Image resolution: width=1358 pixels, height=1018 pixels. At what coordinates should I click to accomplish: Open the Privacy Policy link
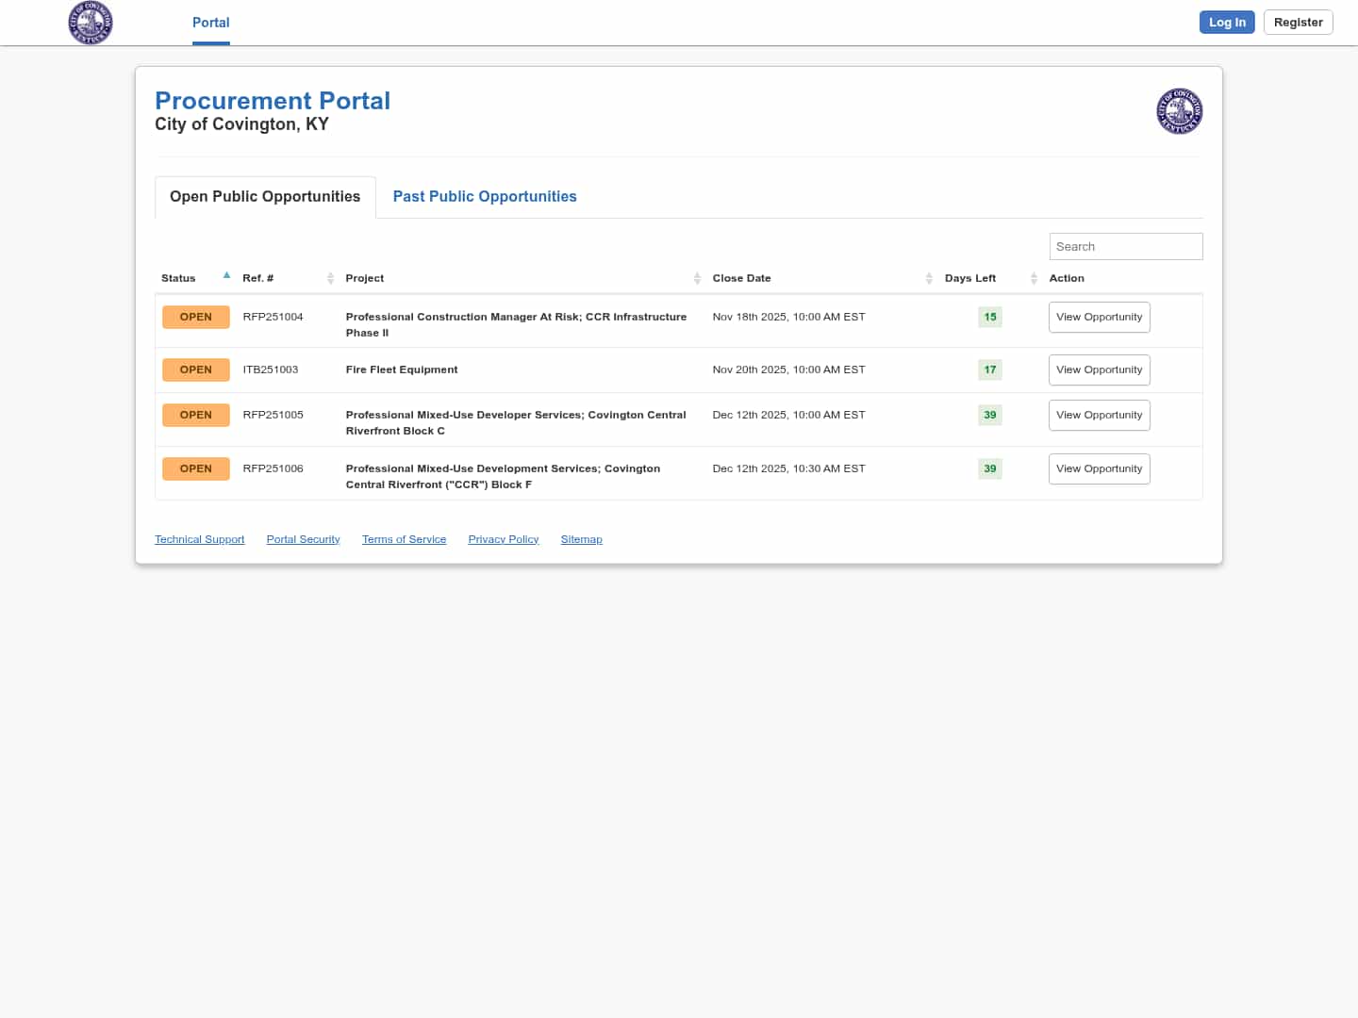coord(503,539)
